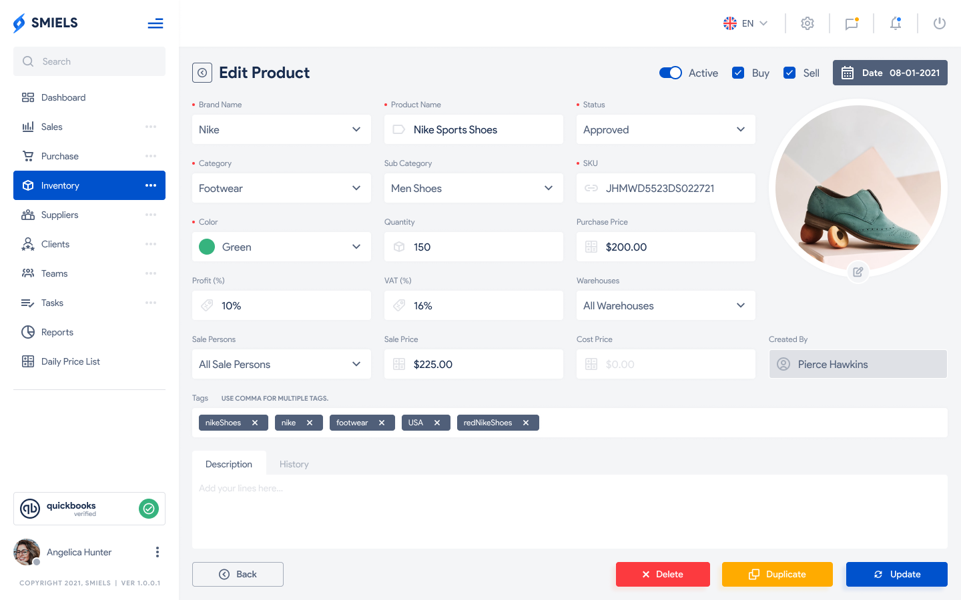The image size is (961, 600).
Task: Open Status dropdown showing Approved
Action: click(x=666, y=129)
